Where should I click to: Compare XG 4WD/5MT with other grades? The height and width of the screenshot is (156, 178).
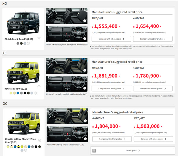pyautogui.click(x=111, y=39)
